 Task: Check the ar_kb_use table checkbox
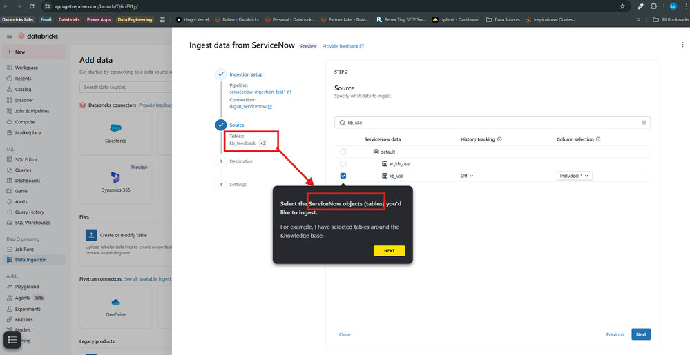[x=343, y=163]
